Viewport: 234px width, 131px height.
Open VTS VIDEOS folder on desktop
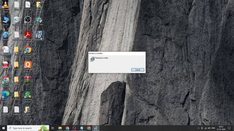point(16,96)
